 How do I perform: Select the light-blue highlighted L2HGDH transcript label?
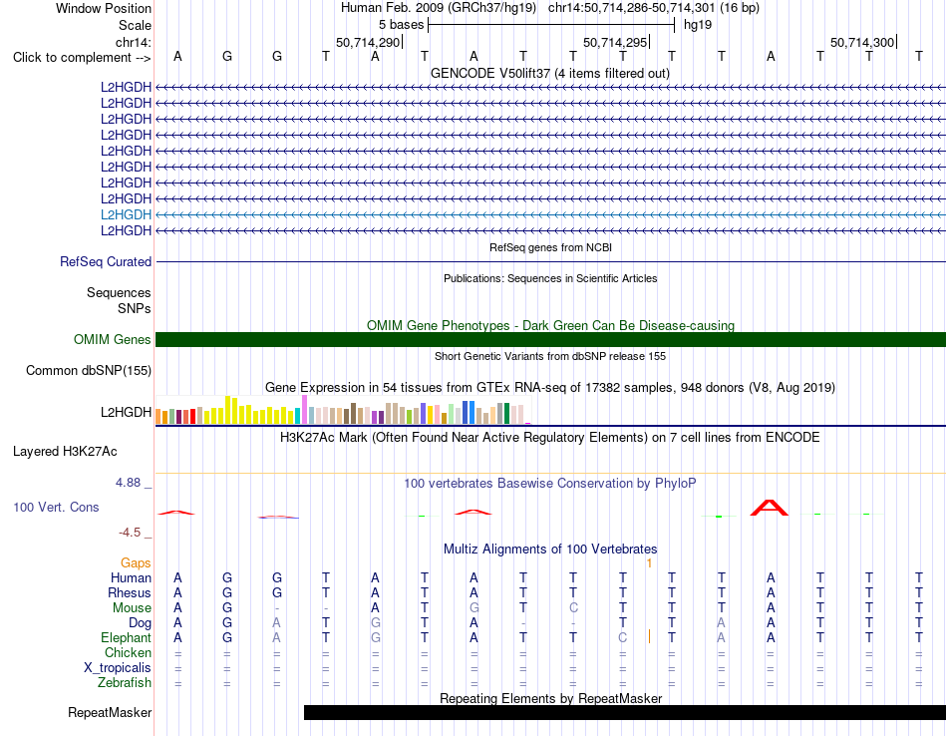pos(126,214)
